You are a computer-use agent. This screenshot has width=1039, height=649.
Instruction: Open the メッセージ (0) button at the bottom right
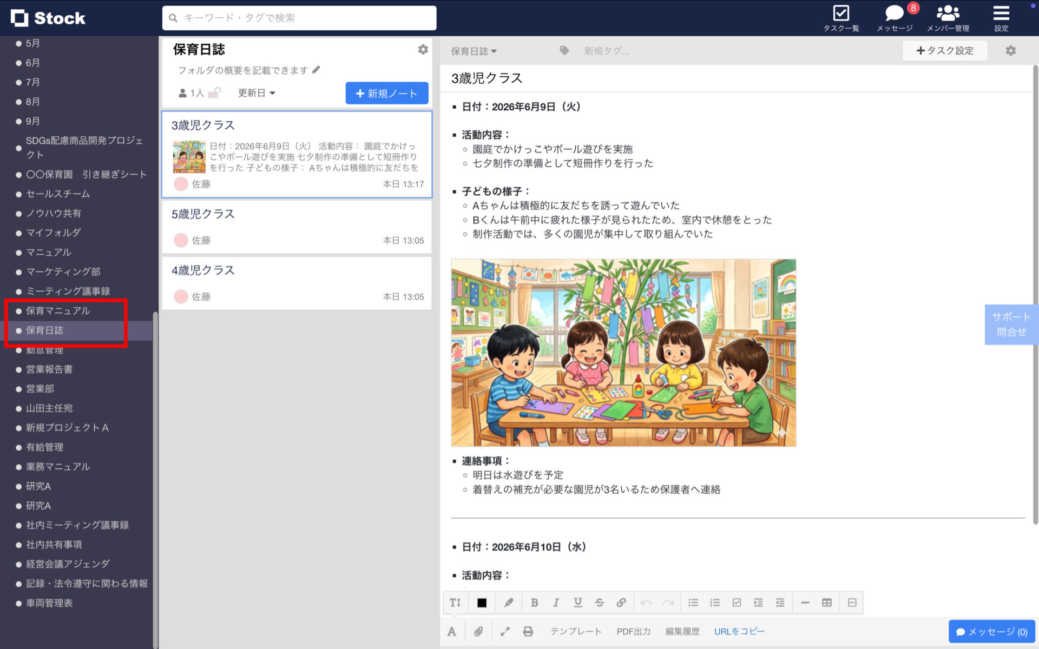click(991, 632)
